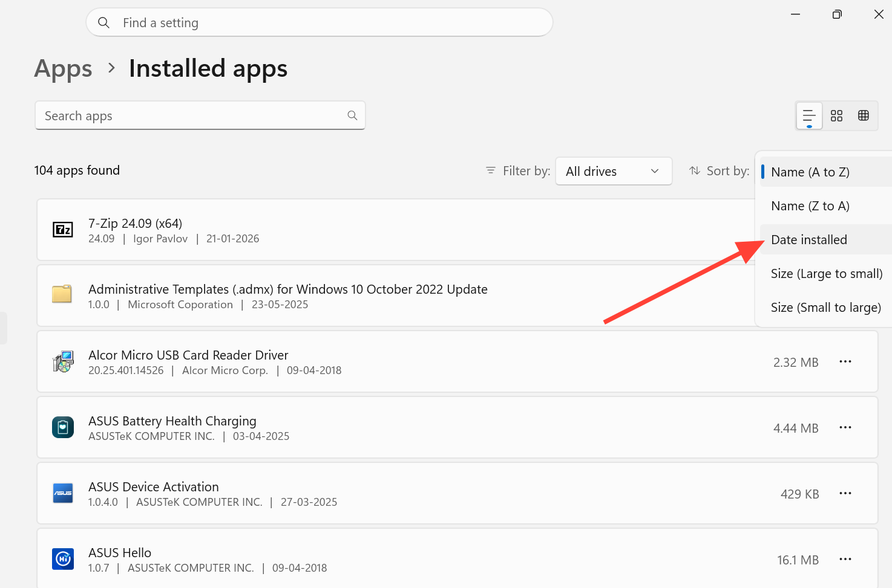892x588 pixels.
Task: Click the Sort by label
Action: point(728,171)
